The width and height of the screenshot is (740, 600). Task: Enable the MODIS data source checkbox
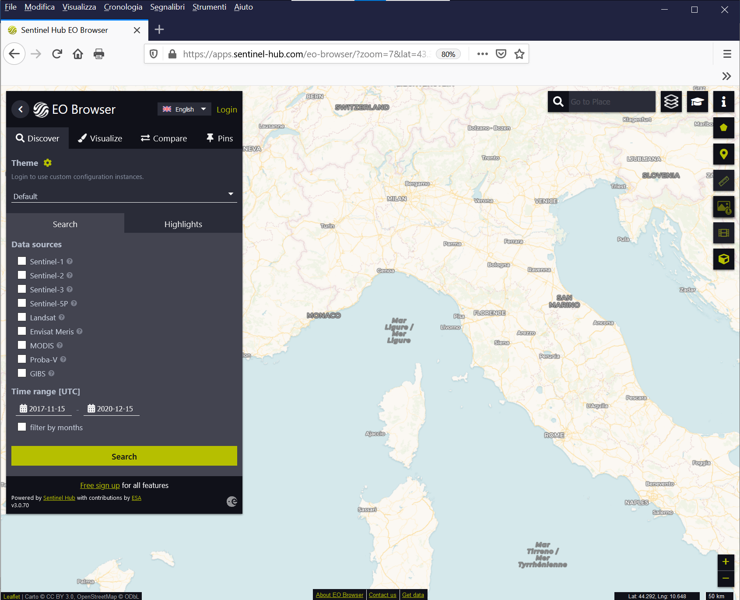[x=22, y=345]
